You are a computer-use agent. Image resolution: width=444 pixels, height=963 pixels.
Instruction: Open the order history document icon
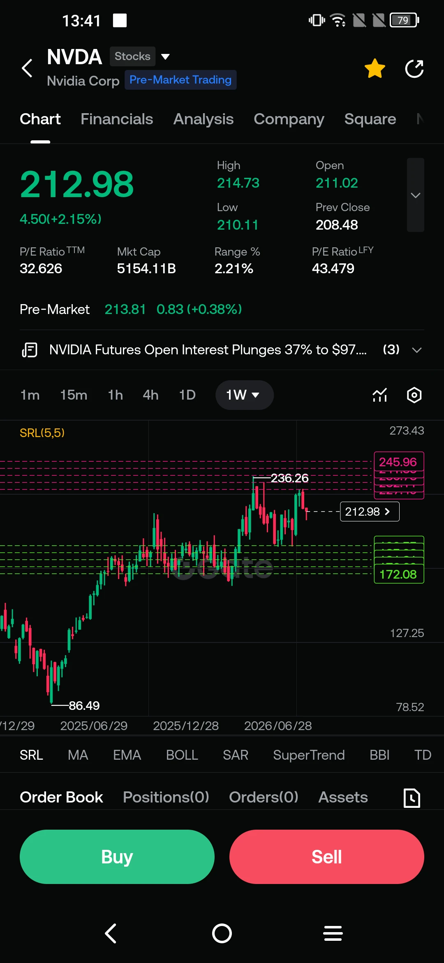(412, 798)
